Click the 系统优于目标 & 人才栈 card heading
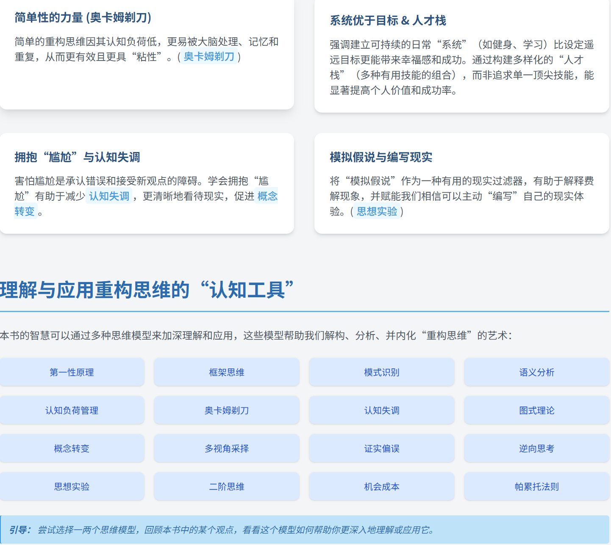Image resolution: width=611 pixels, height=545 pixels. pyautogui.click(x=388, y=20)
